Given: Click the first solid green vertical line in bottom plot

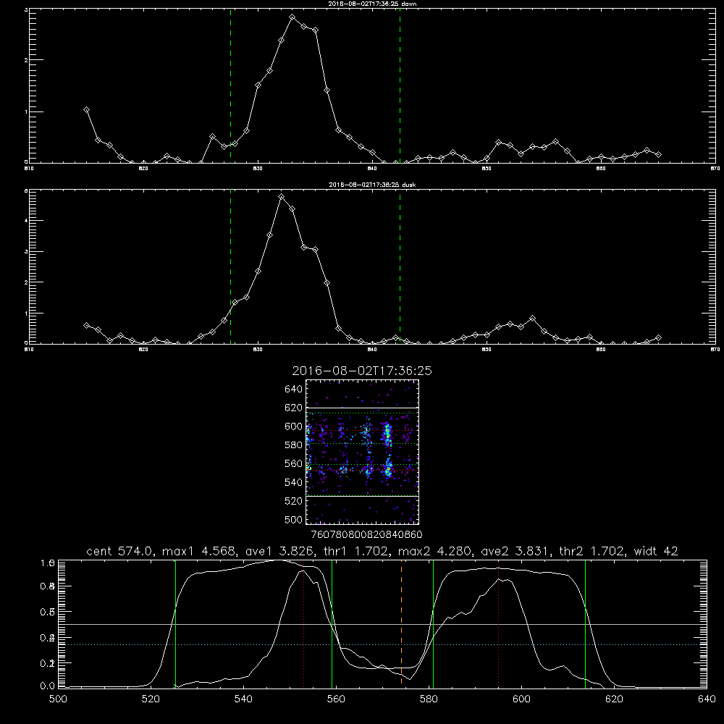Looking at the screenshot, I should 175,624.
